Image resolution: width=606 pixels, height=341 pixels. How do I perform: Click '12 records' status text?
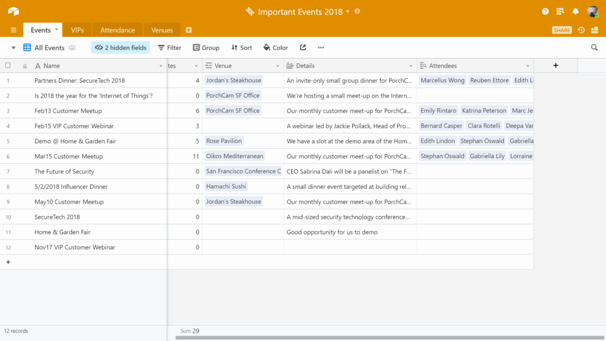pos(16,331)
